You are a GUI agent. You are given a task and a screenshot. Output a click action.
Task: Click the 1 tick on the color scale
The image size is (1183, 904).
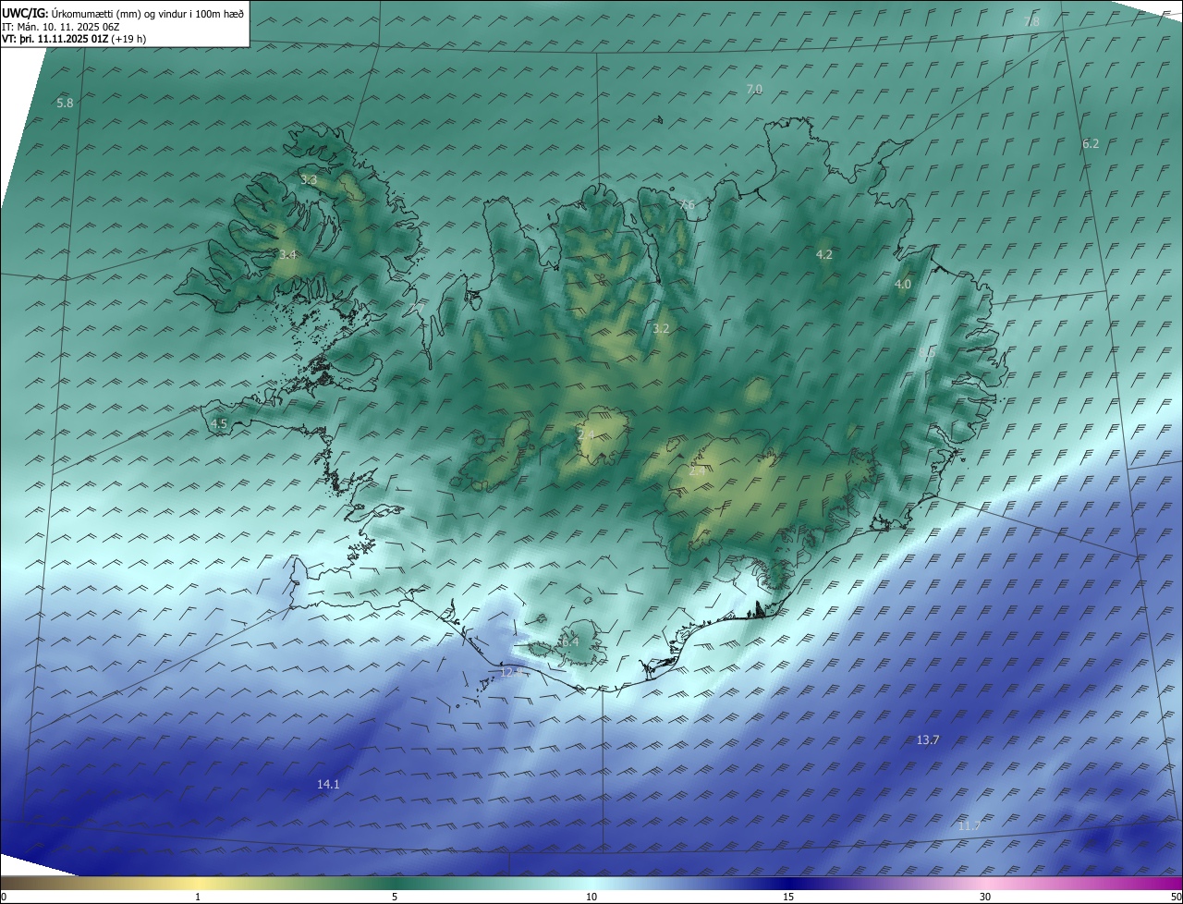click(x=198, y=898)
